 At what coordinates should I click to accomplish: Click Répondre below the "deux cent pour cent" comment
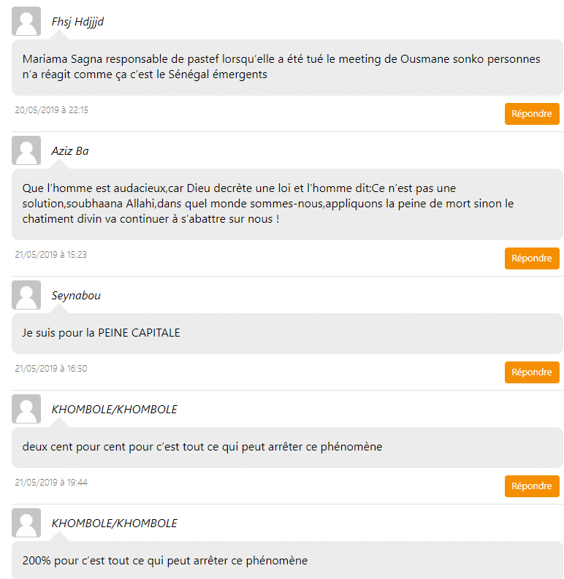pos(532,486)
